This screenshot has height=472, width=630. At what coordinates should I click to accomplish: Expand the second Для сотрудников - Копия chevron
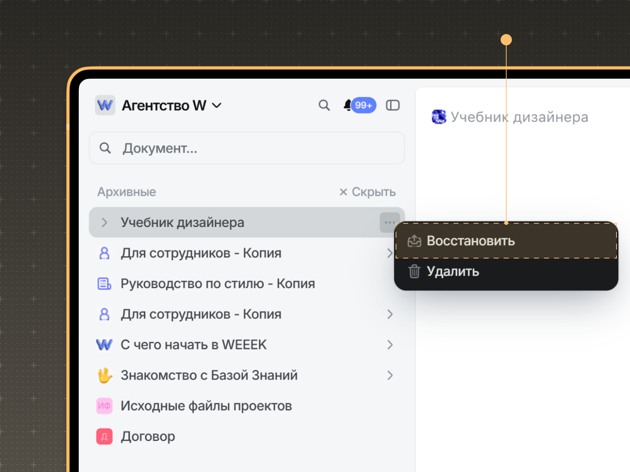(x=390, y=314)
